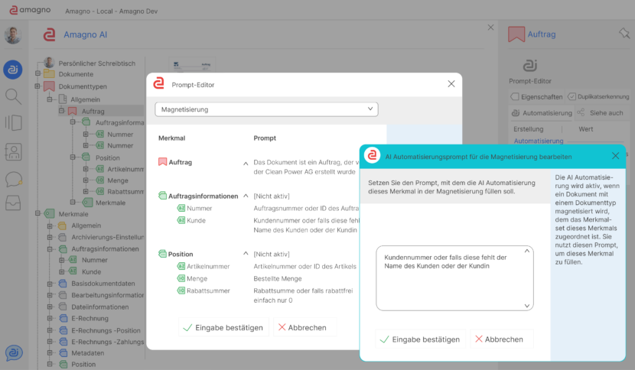Collapse the Auftragsinformationen prompt group

pos(246,196)
